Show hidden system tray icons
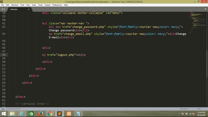208x117 pixels. click(x=179, y=114)
